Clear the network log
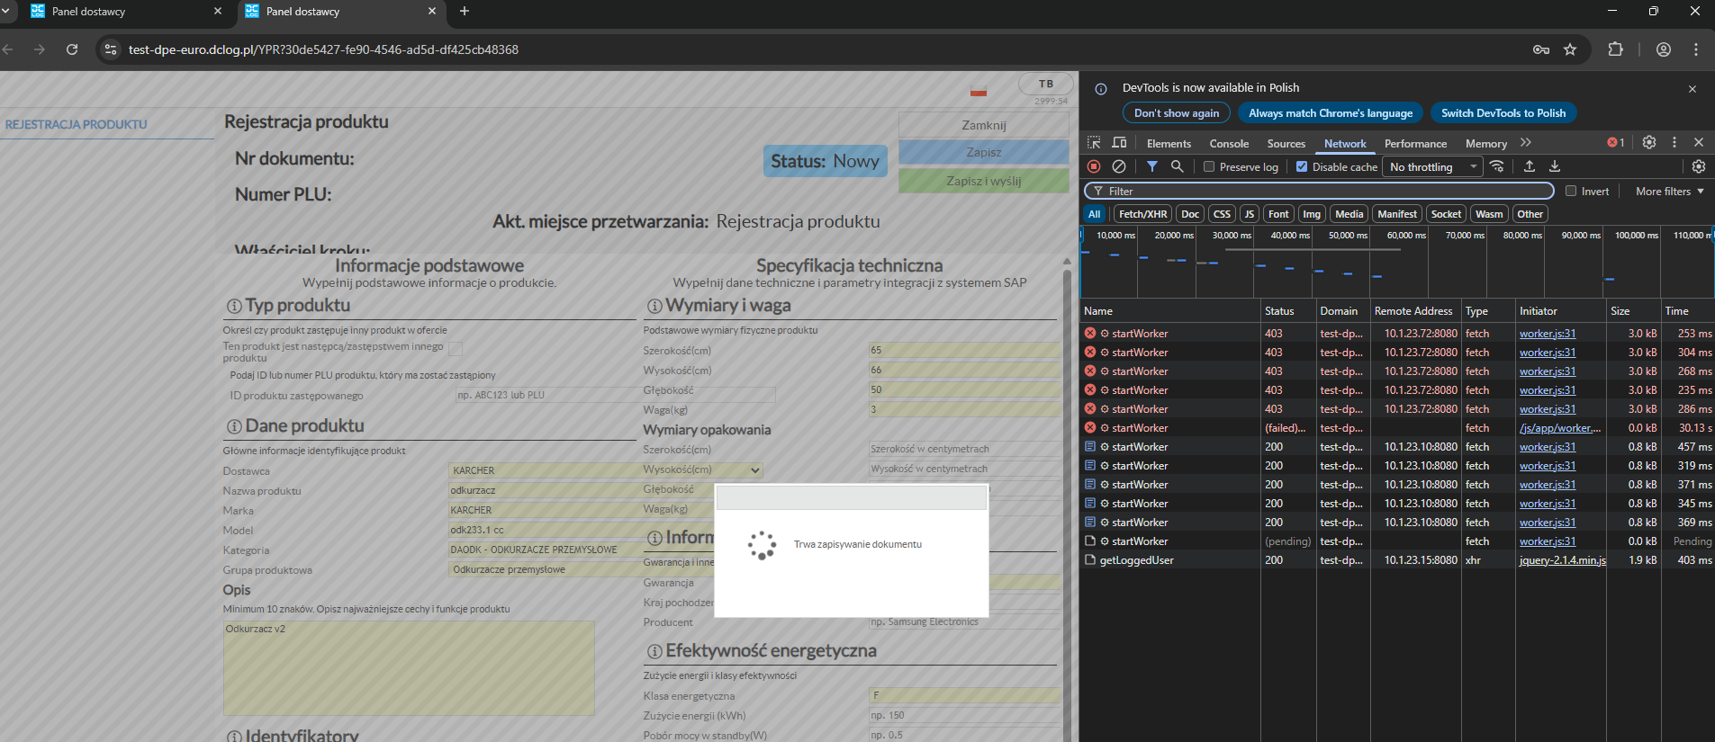The height and width of the screenshot is (742, 1715). point(1119,166)
